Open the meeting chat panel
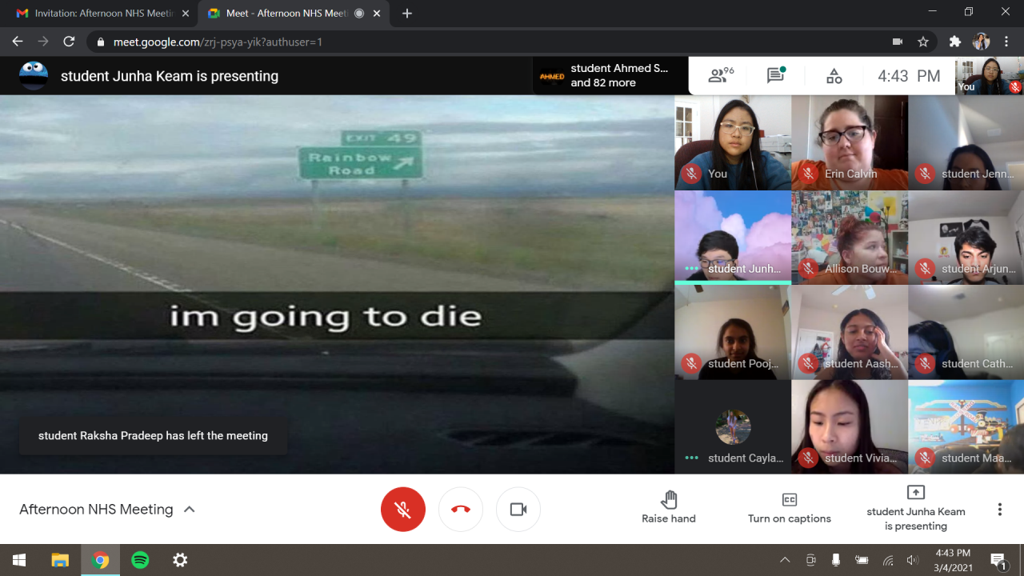This screenshot has width=1024, height=576. 775,76
